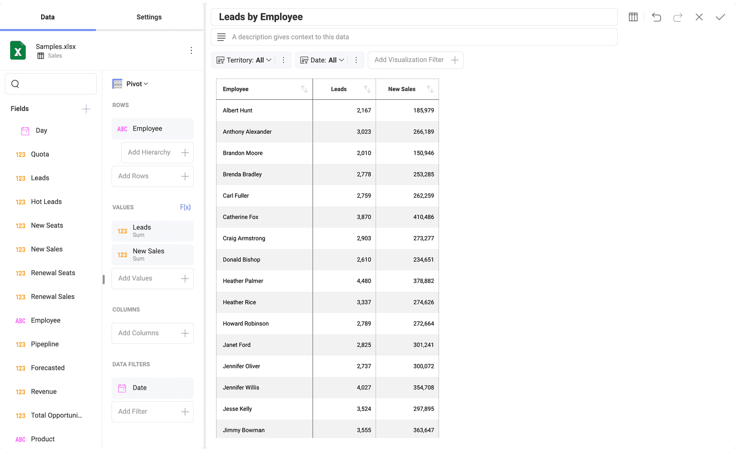
Task: Select Employee in Rows section
Action: click(x=153, y=129)
